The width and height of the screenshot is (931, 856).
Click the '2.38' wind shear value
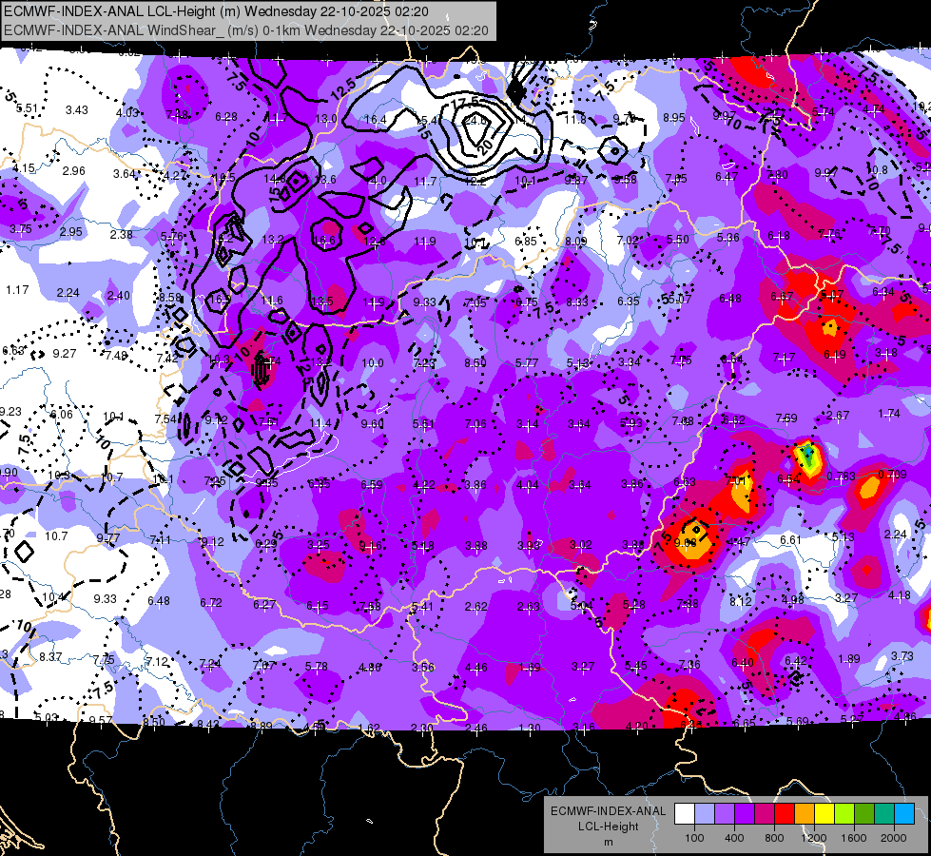coord(121,235)
